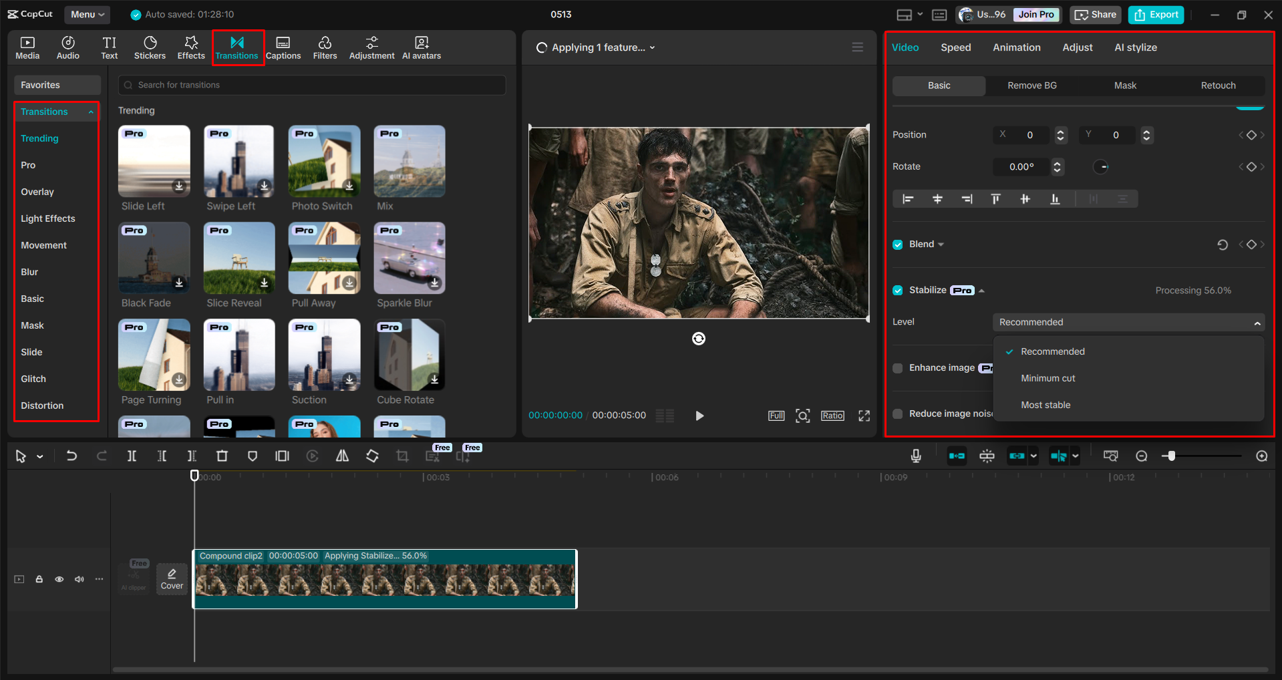Open the Stickers panel
This screenshot has height=680, width=1282.
coord(150,47)
